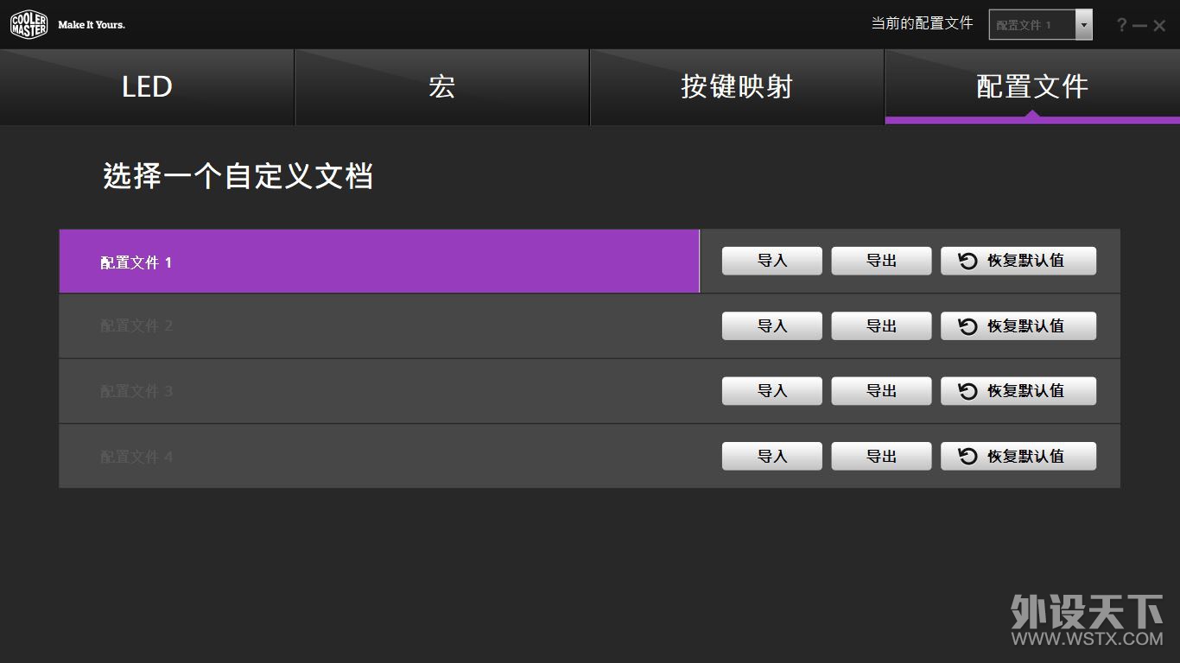Click the Cooler Master logo icon

click(x=29, y=24)
